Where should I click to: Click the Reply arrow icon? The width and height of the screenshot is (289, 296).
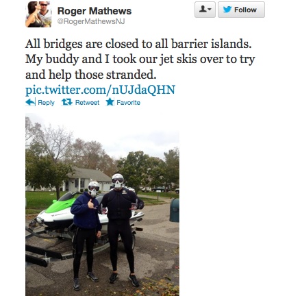[x=30, y=102]
